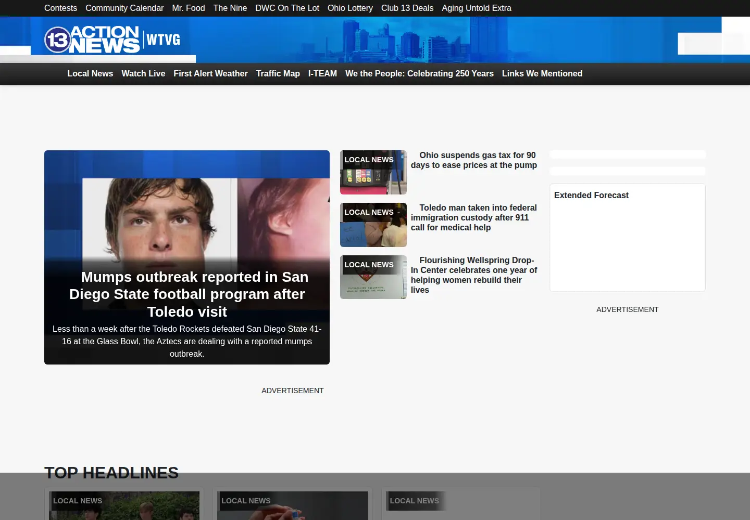Open the Local News menu item
This screenshot has width=750, height=520.
(90, 74)
